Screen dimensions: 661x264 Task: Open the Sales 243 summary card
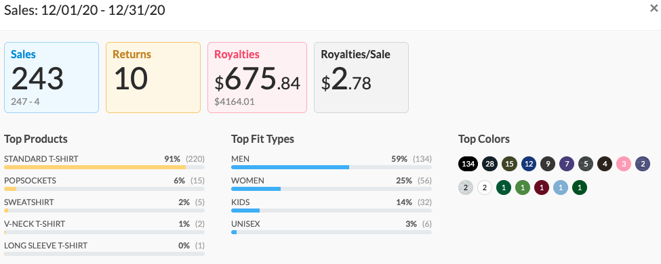point(52,77)
